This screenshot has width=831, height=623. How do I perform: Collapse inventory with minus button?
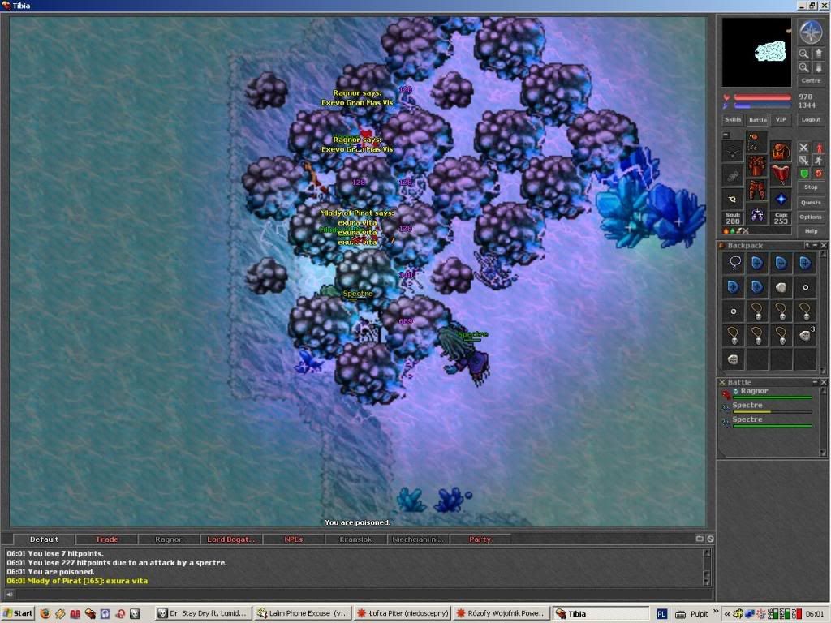(726, 135)
